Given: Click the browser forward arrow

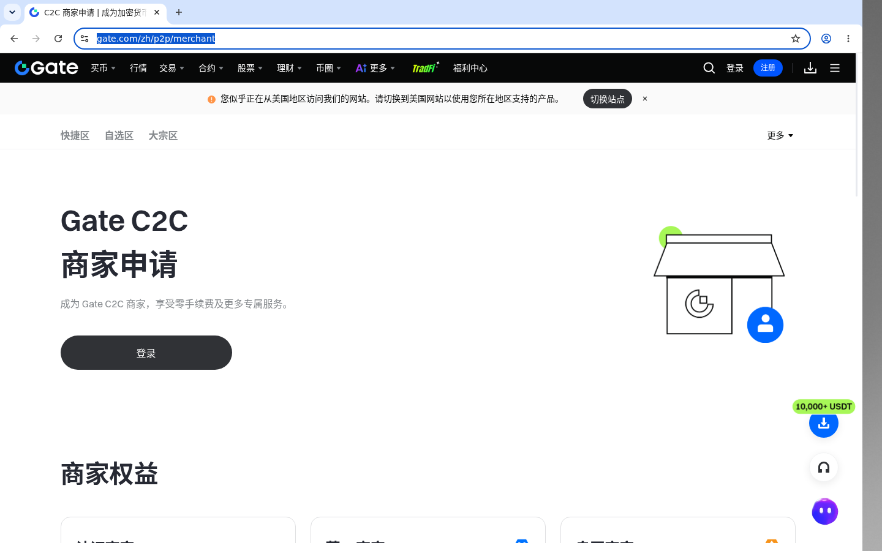Looking at the screenshot, I should 36,39.
